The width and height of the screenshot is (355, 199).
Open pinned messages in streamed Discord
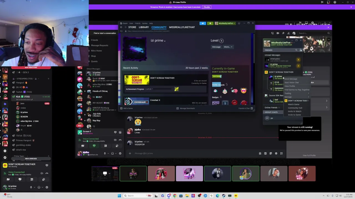[283, 33]
